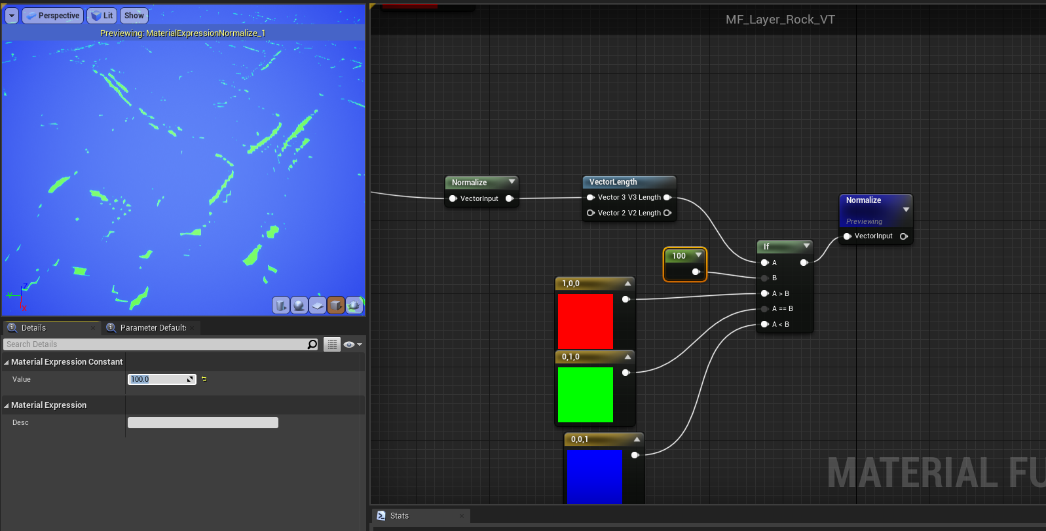1046x531 pixels.
Task: Select the Stats tab
Action: tap(399, 516)
